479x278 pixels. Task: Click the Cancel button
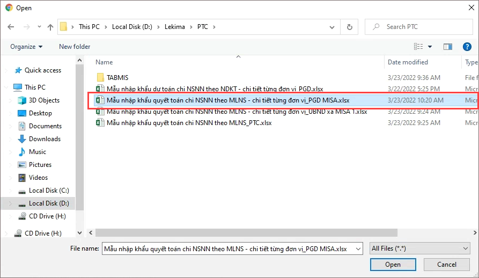pos(447,265)
